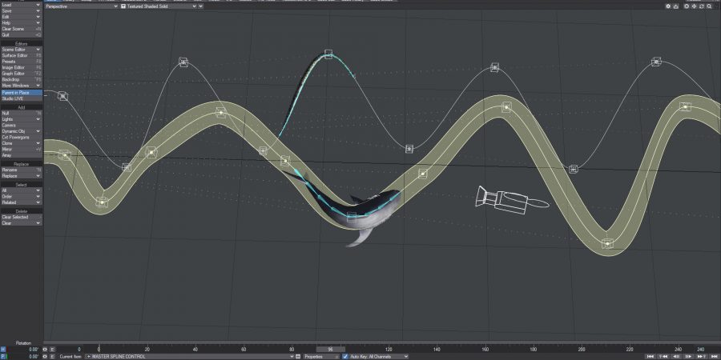Open the Perspective view type dropdown
Image resolution: width=721 pixels, height=360 pixels.
(x=80, y=6)
